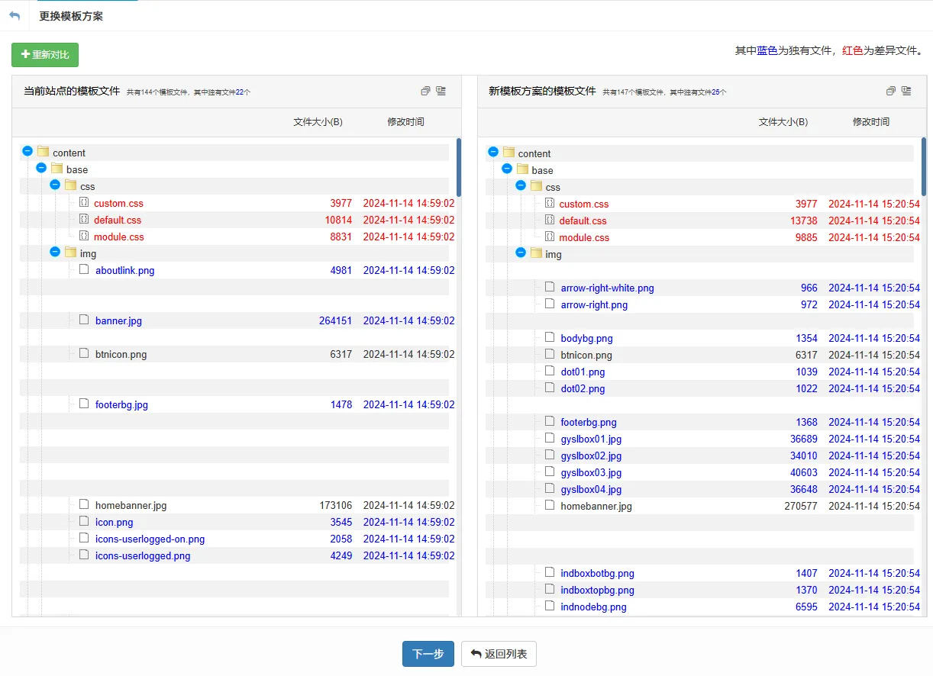The height and width of the screenshot is (676, 933).
Task: Click the blue 下一步 button
Action: pos(428,654)
